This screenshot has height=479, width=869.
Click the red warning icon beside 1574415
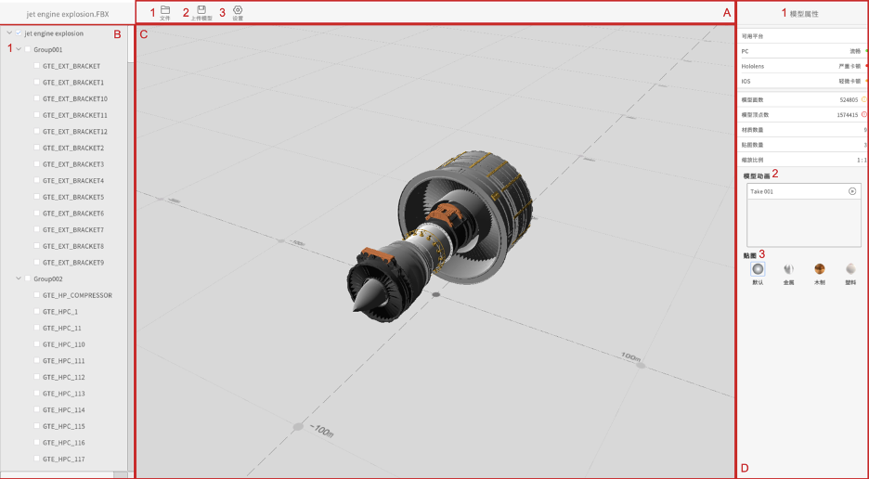coord(863,115)
